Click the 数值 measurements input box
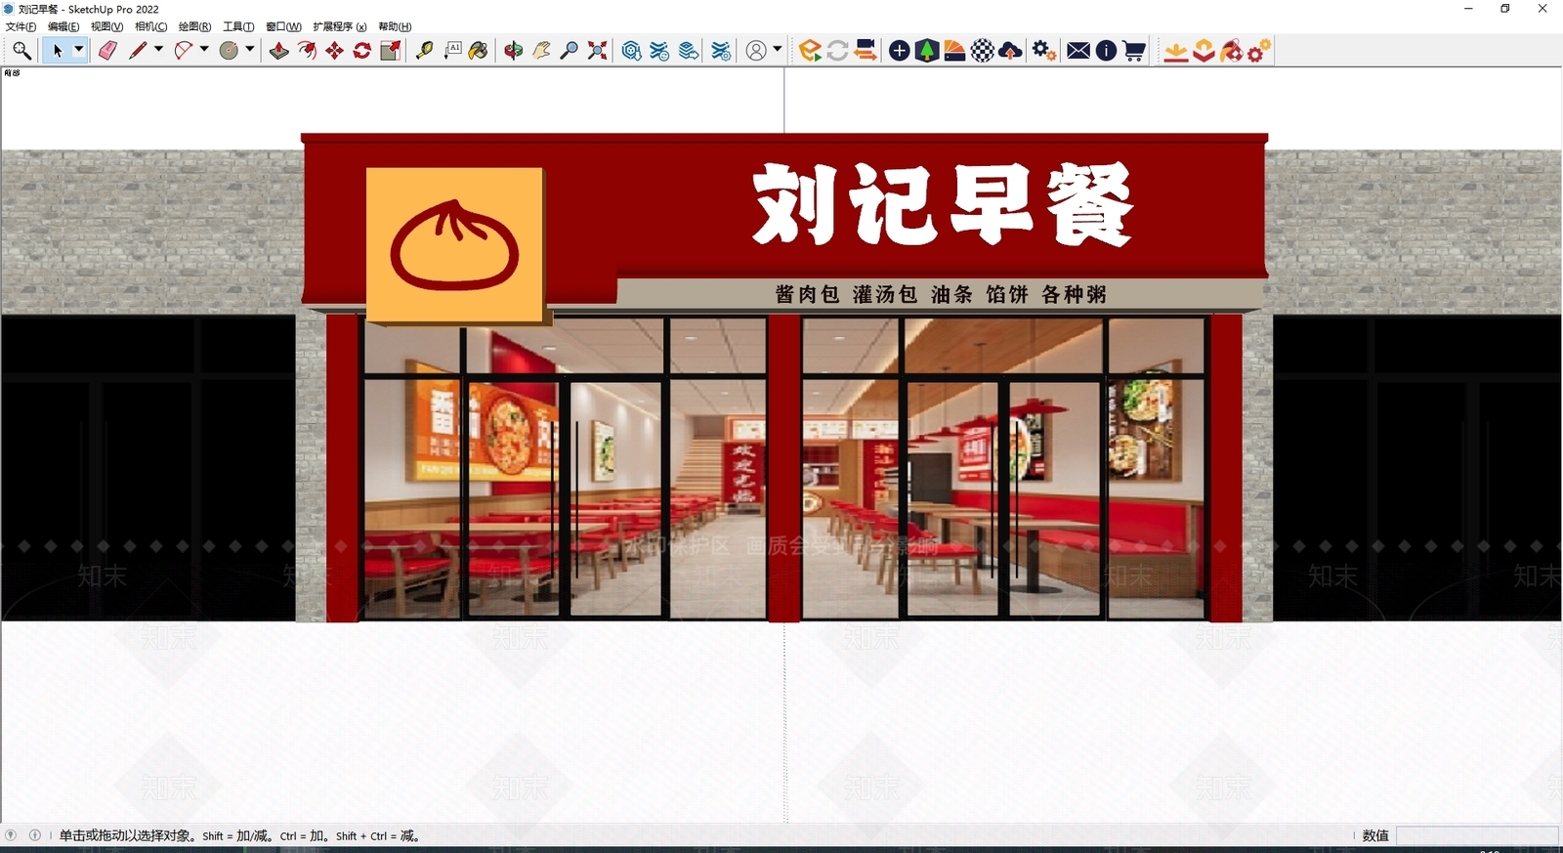Image resolution: width=1563 pixels, height=853 pixels. pyautogui.click(x=1476, y=835)
